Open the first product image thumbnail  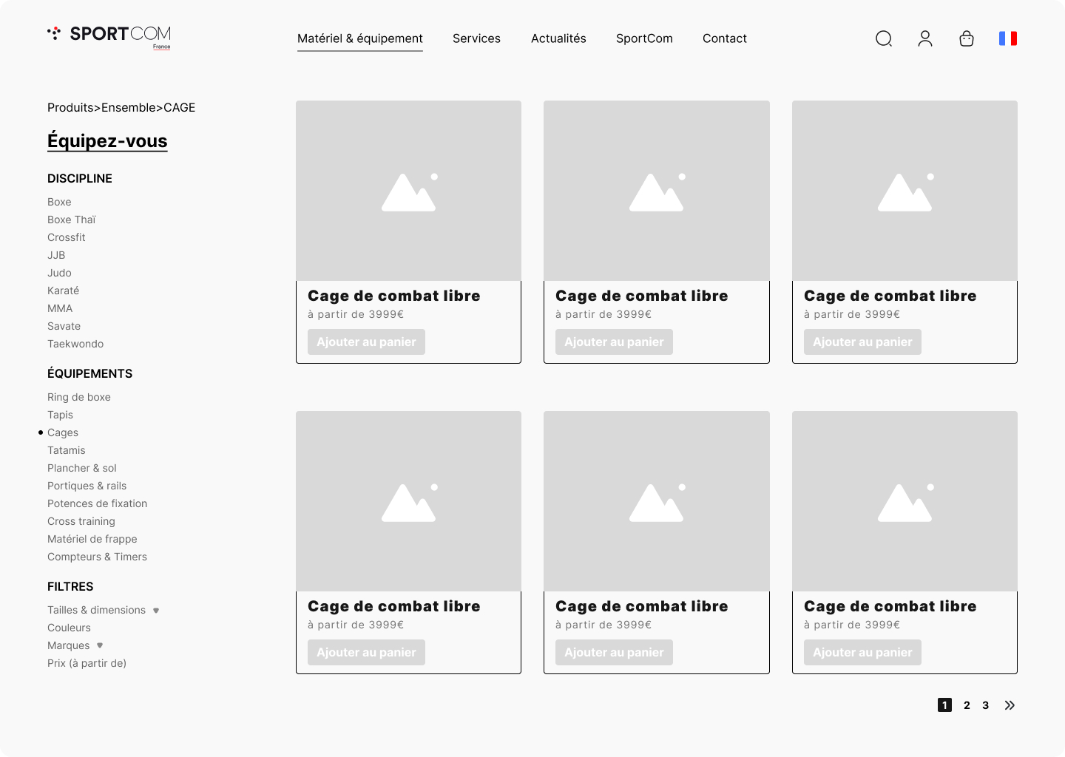click(408, 191)
